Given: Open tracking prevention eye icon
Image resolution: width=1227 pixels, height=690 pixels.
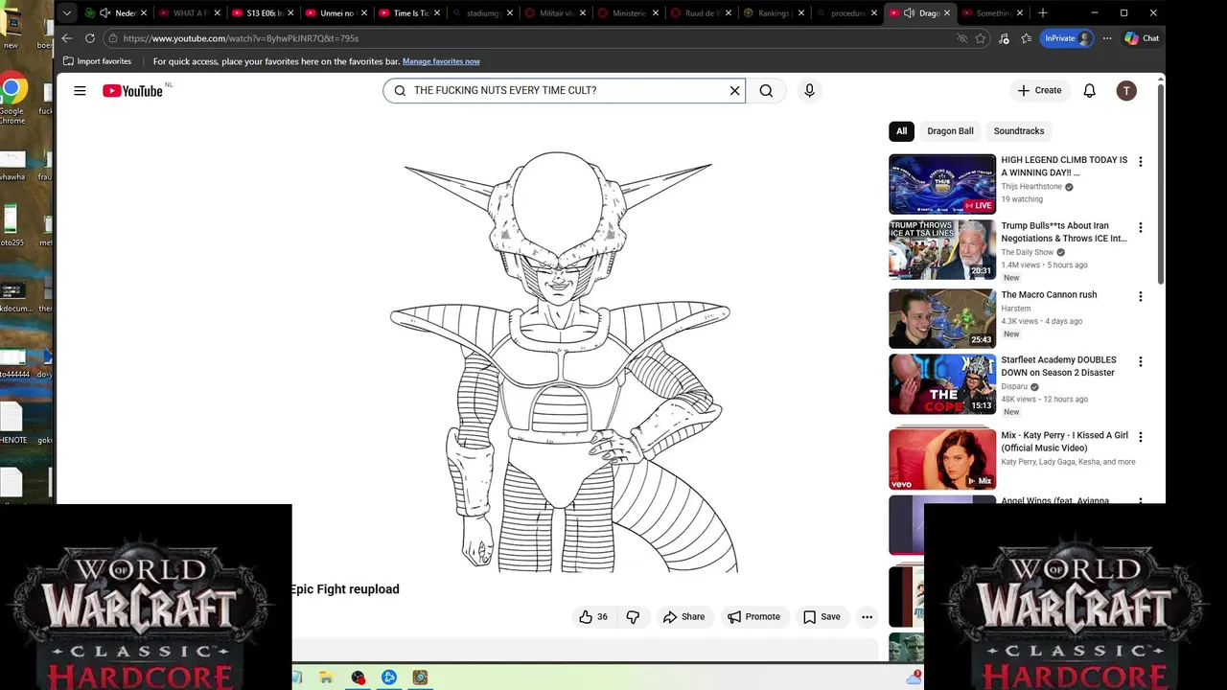Looking at the screenshot, I should tap(962, 38).
